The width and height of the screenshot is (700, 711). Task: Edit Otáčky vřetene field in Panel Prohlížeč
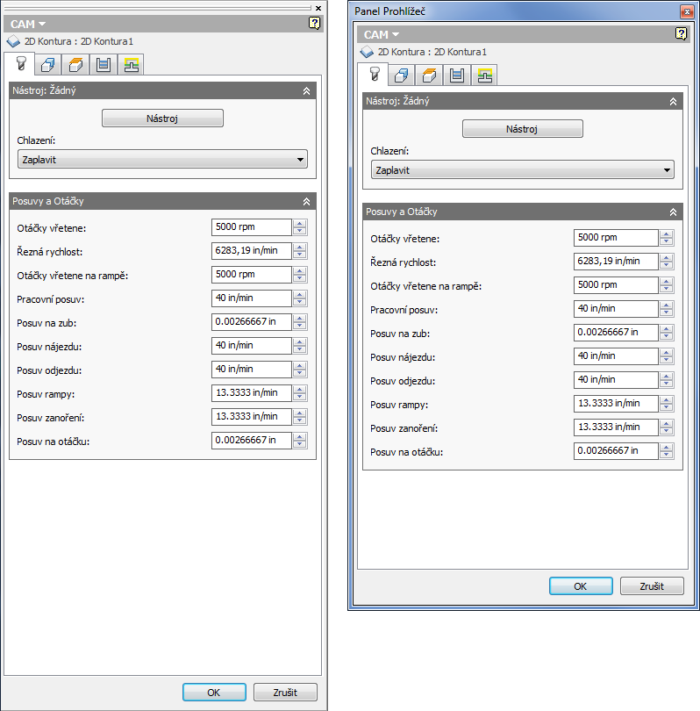616,238
